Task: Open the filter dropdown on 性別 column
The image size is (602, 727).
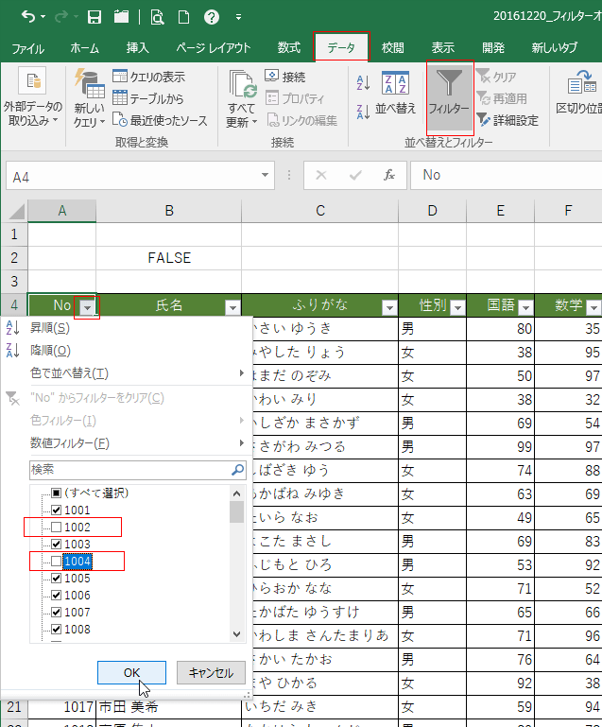Action: [456, 307]
